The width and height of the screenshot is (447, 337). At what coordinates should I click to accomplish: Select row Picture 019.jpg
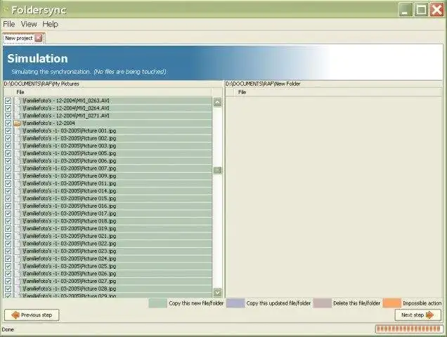tap(112, 228)
